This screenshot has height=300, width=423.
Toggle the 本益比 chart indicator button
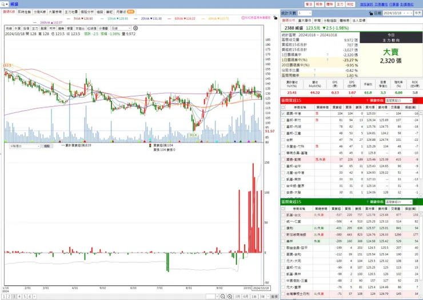[x=80, y=29]
